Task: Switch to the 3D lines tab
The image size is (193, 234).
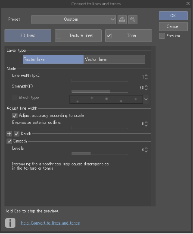Action: 28,35
